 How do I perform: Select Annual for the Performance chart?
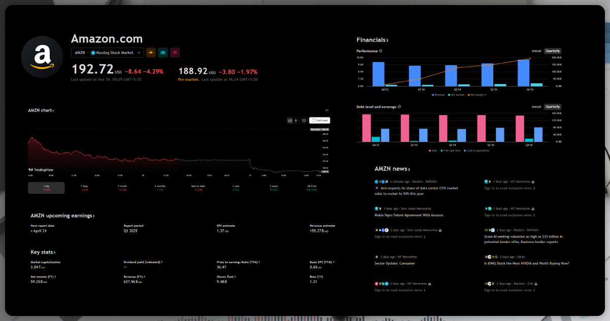[x=536, y=51]
